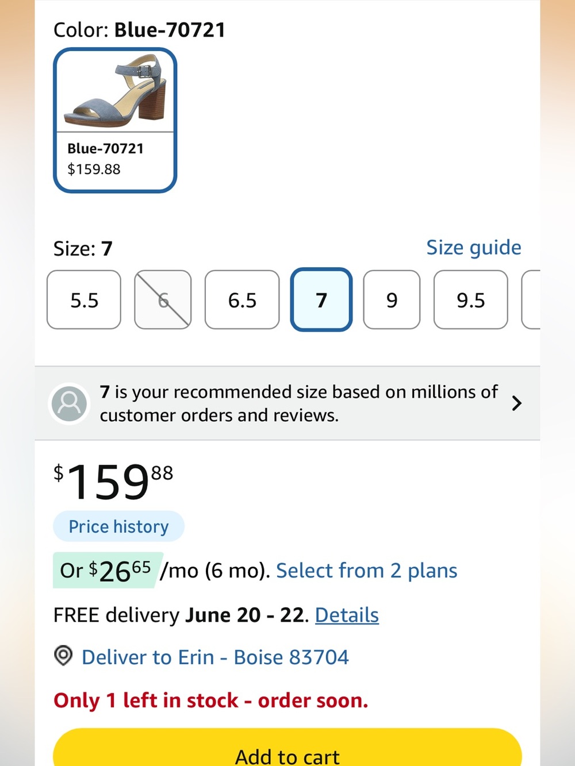
Task: Click Select from 2 plans link
Action: tap(367, 571)
